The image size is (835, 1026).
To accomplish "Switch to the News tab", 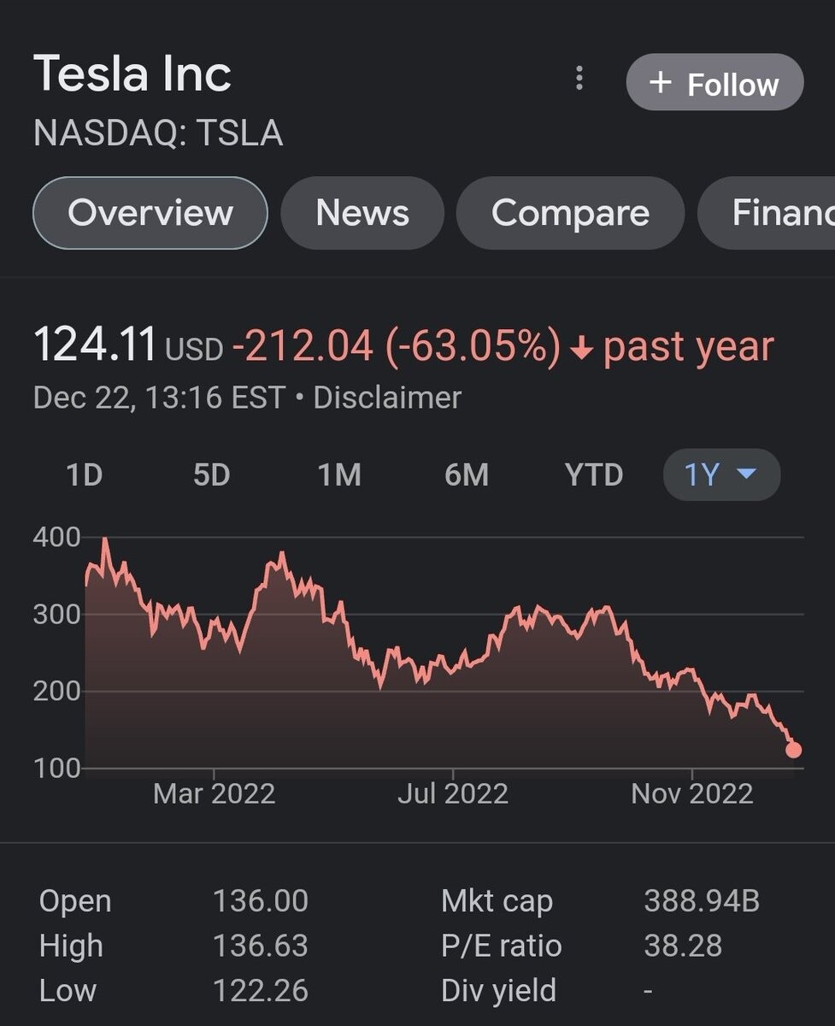I will click(x=362, y=213).
